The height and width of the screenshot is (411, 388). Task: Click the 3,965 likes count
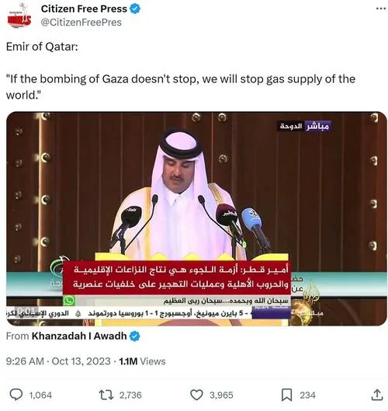pos(221,395)
